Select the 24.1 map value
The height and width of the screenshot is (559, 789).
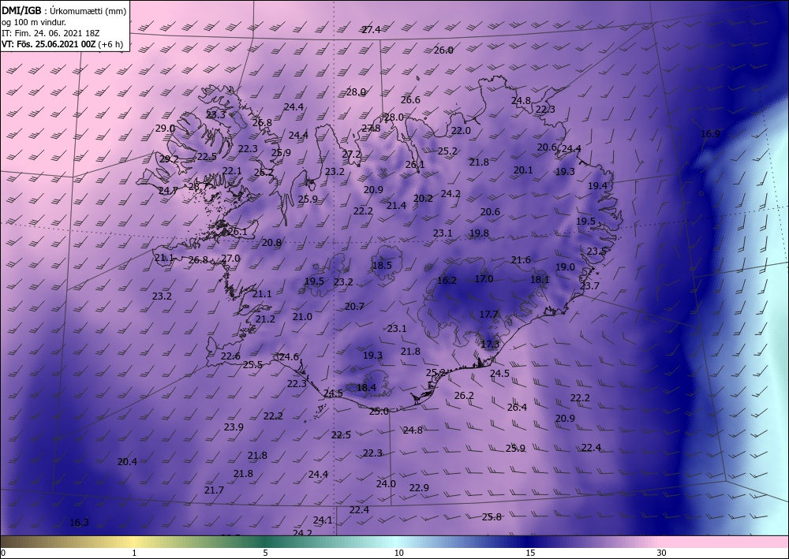point(323,520)
